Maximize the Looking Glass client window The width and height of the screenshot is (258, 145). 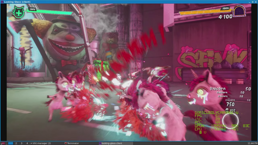coord(253,2)
